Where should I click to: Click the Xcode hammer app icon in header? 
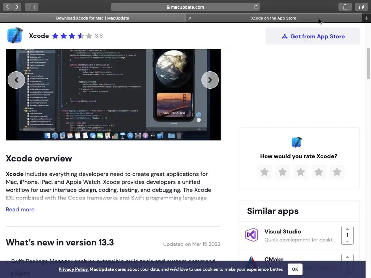click(15, 35)
